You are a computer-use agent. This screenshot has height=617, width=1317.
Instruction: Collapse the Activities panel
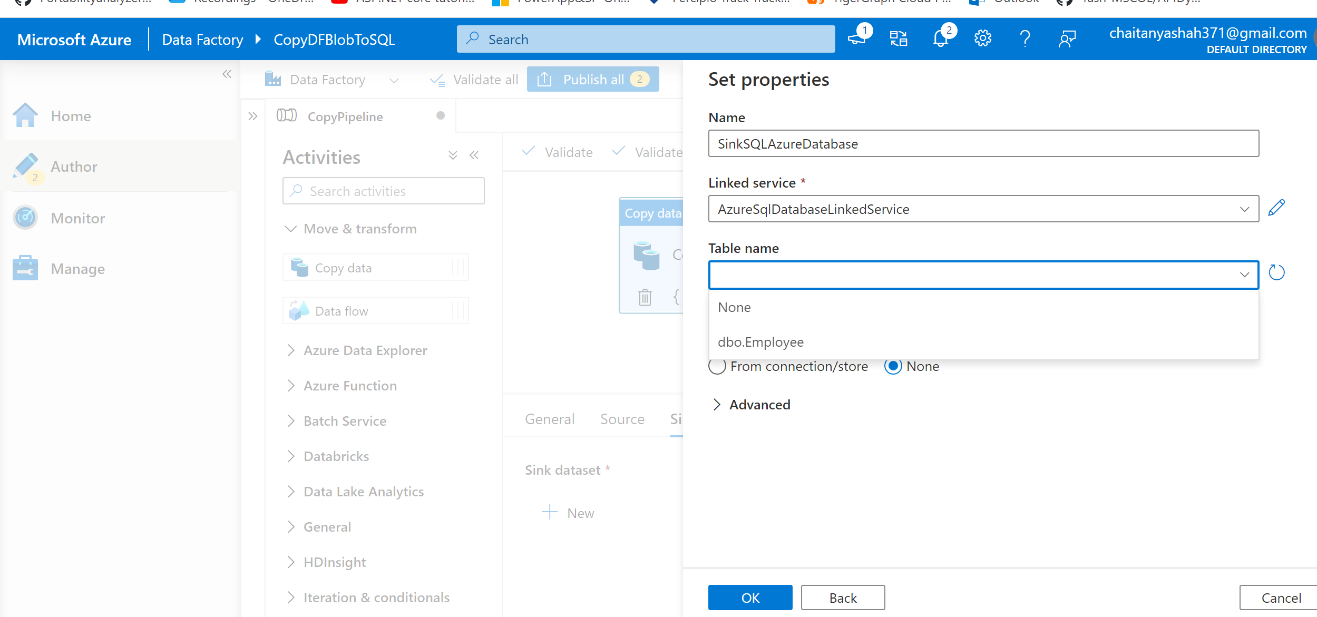(x=474, y=155)
